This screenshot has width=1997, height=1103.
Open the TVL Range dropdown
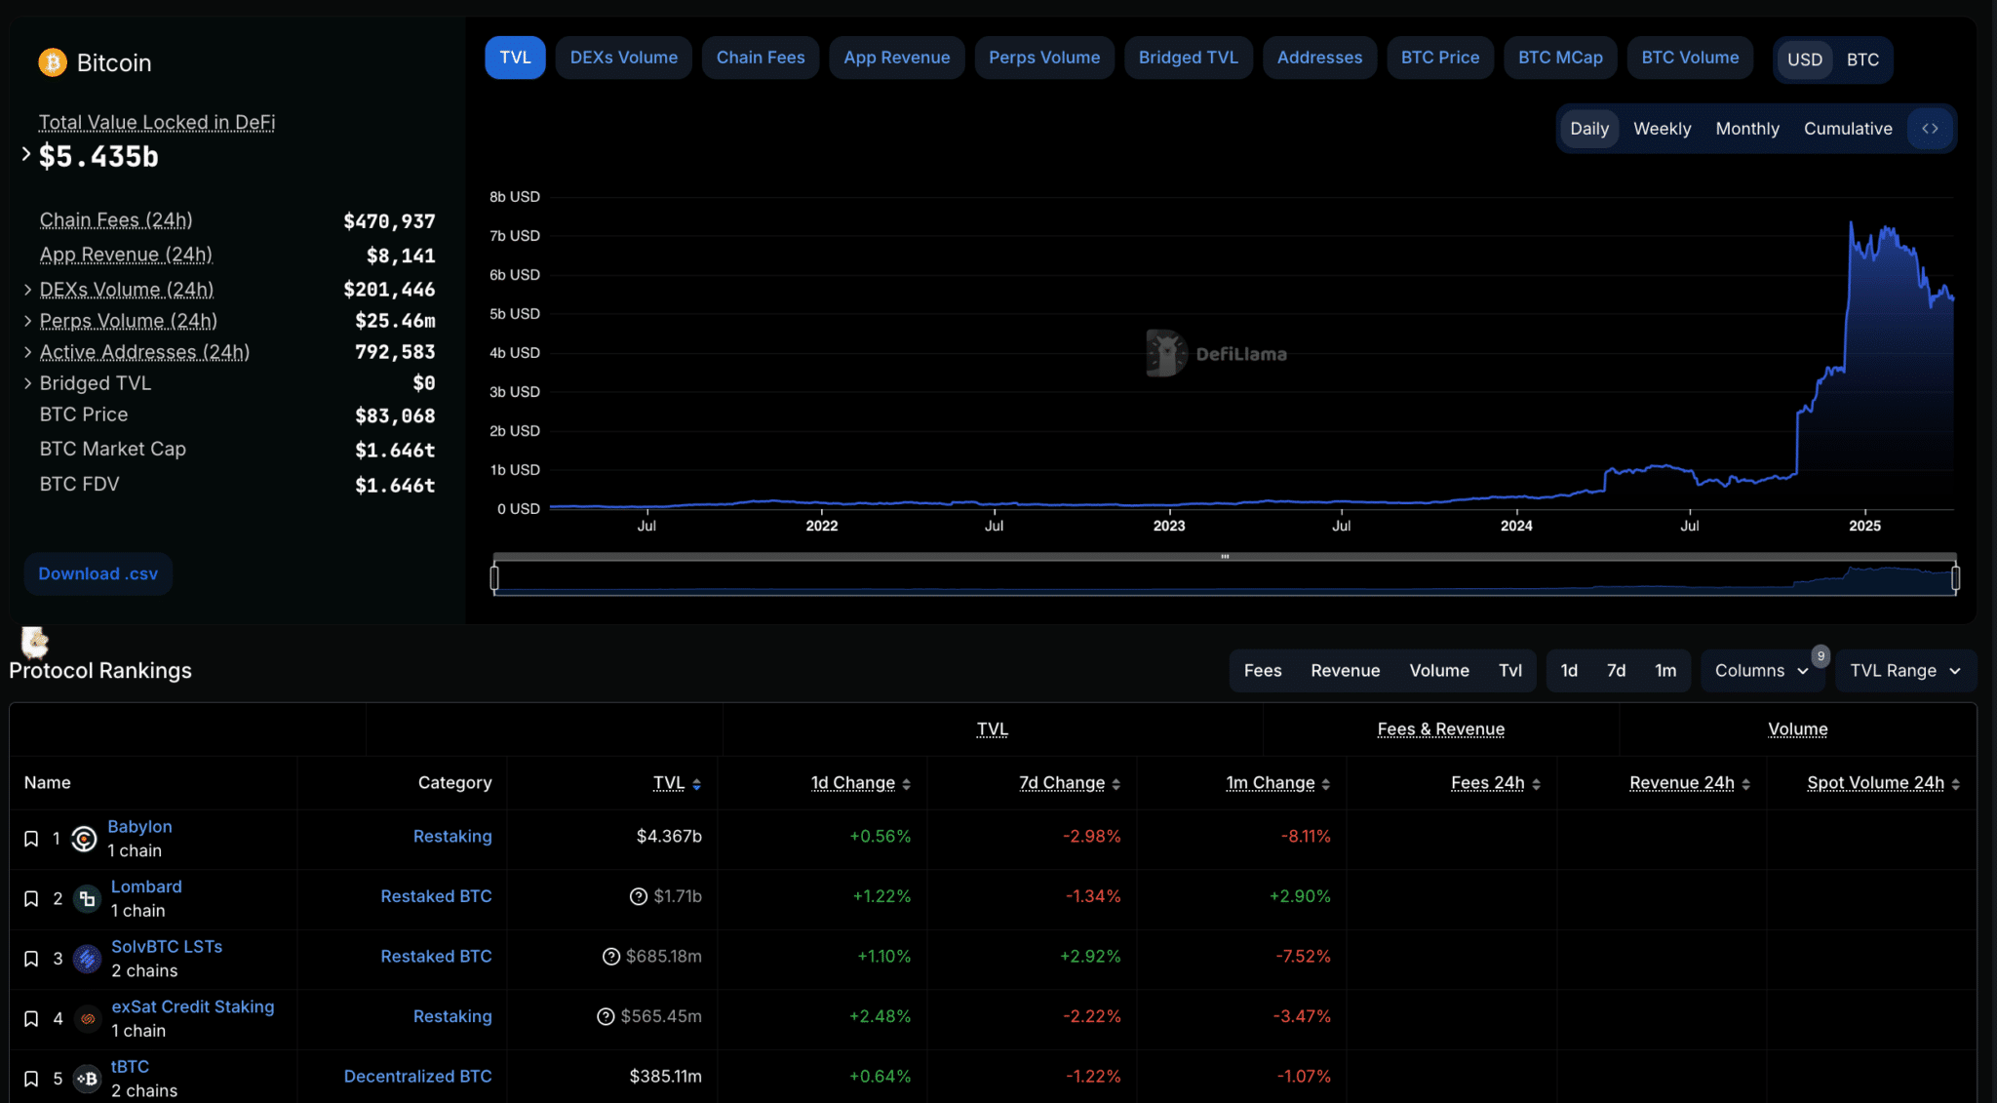(1905, 671)
